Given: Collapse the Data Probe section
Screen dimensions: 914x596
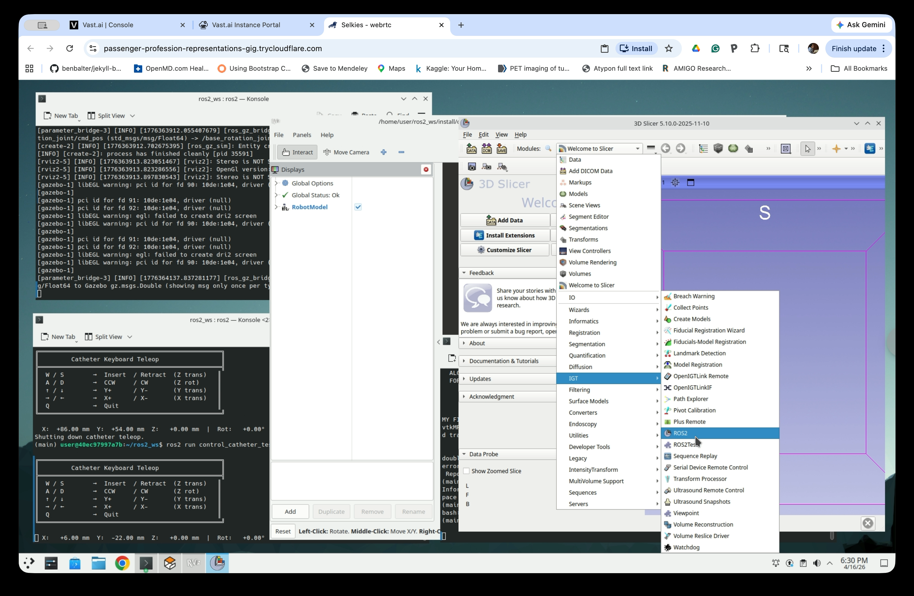Looking at the screenshot, I should (x=464, y=454).
